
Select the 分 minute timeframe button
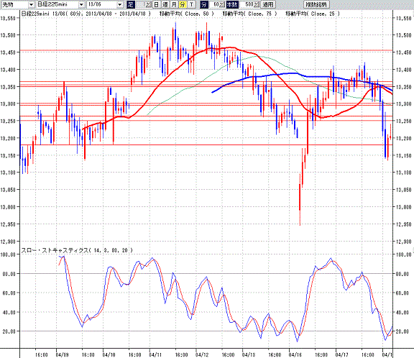(183, 4)
